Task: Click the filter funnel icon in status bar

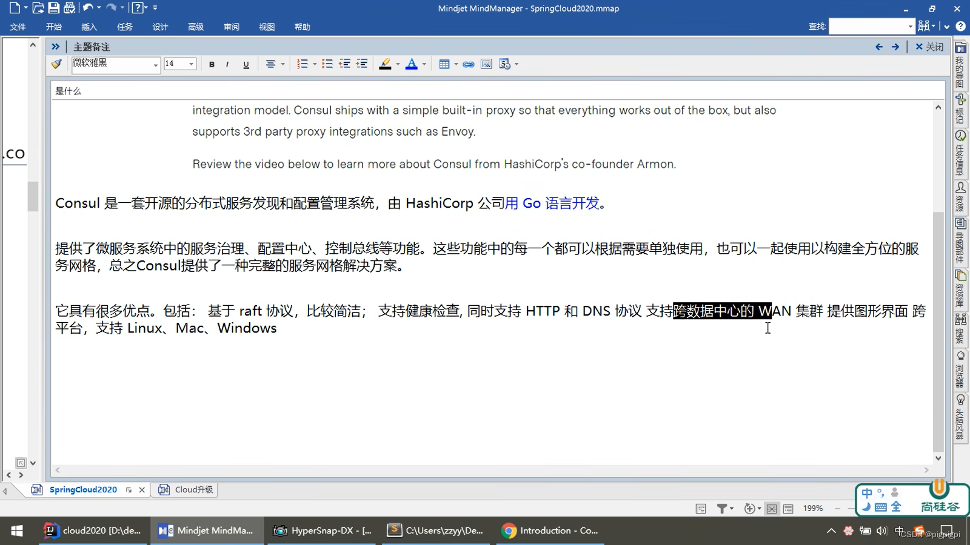Action: (x=721, y=509)
